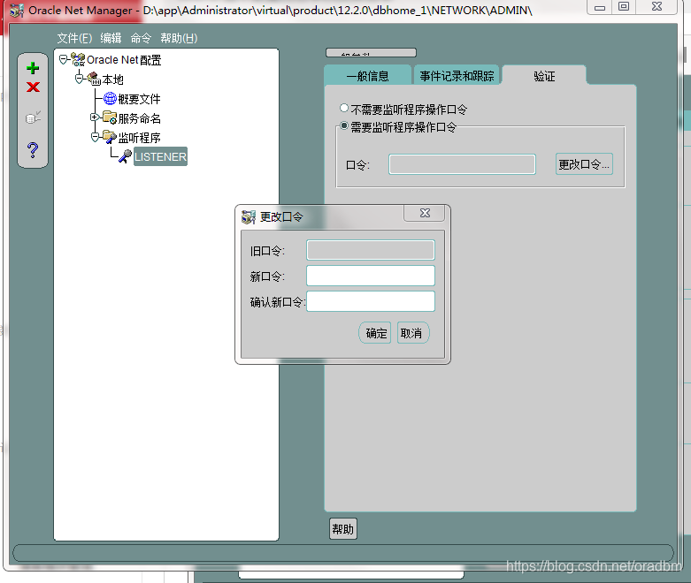The image size is (691, 583).
Task: Click the Test Service toolbar icon
Action: point(33,117)
